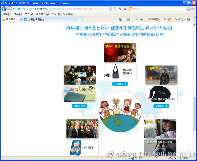Click 구매하기 button under the black sweatshirt

coord(161,106)
